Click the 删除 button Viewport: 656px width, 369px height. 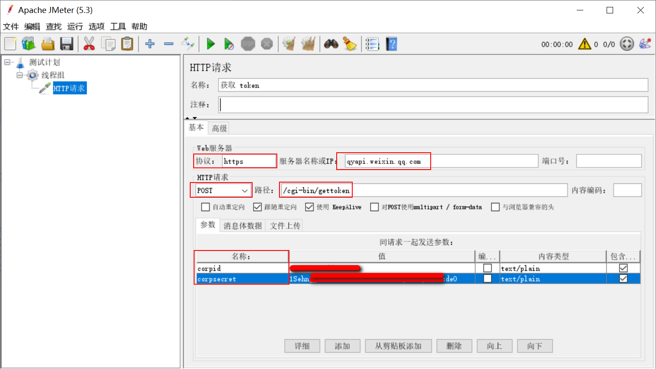coord(454,346)
